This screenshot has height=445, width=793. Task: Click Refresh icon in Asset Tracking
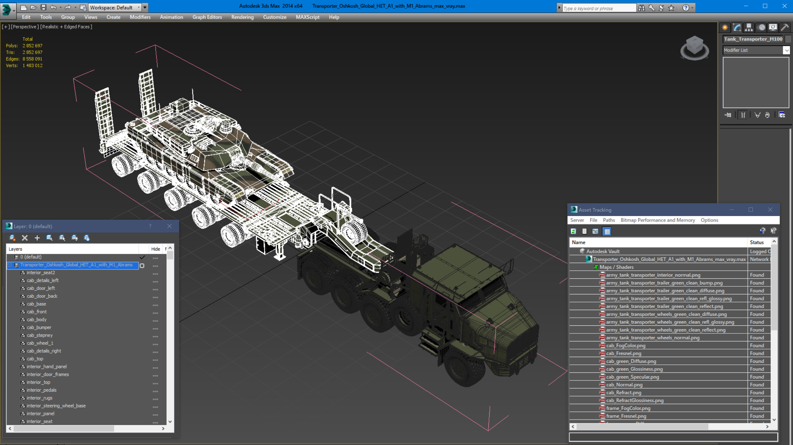(573, 231)
